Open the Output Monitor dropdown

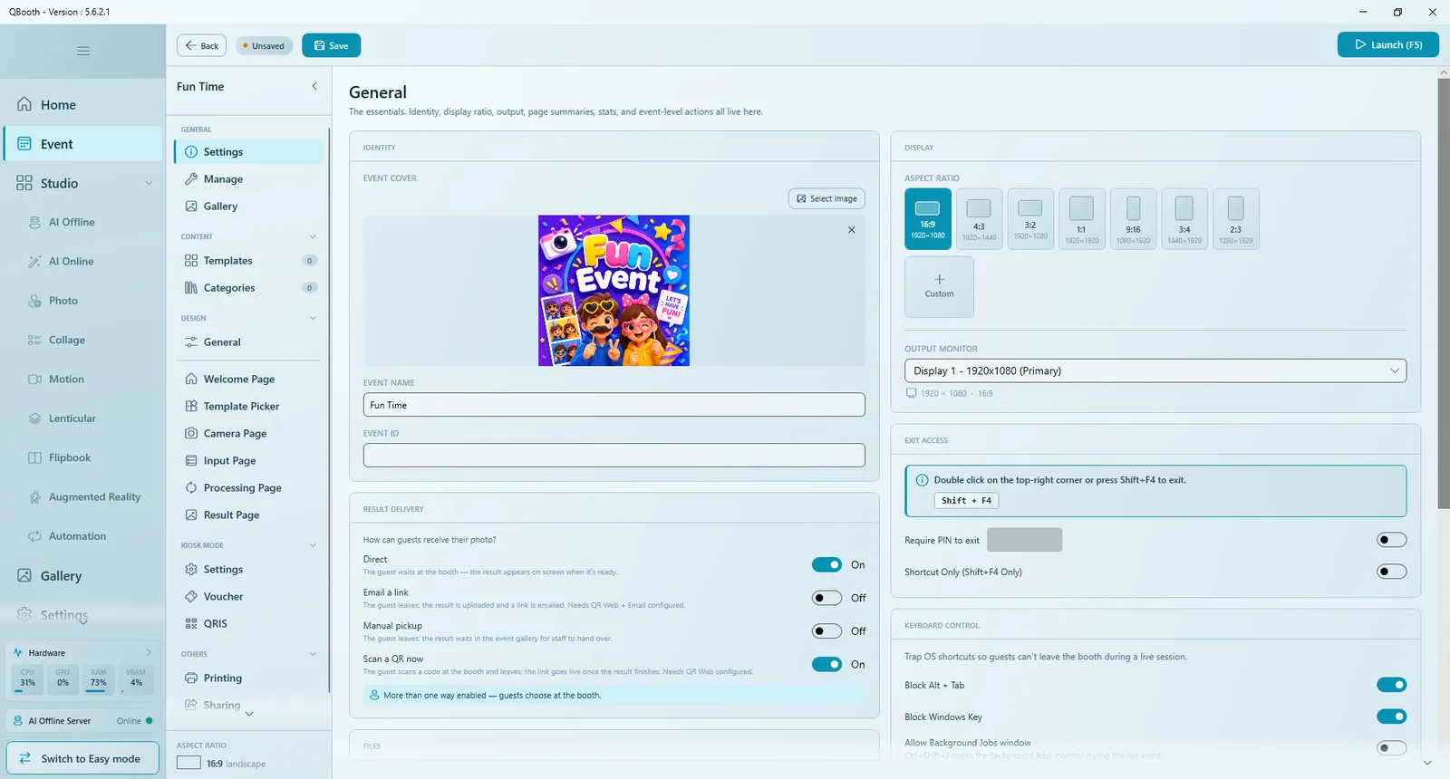click(1155, 370)
